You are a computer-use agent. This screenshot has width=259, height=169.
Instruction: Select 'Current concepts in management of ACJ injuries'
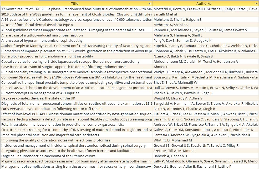pos(77,93)
